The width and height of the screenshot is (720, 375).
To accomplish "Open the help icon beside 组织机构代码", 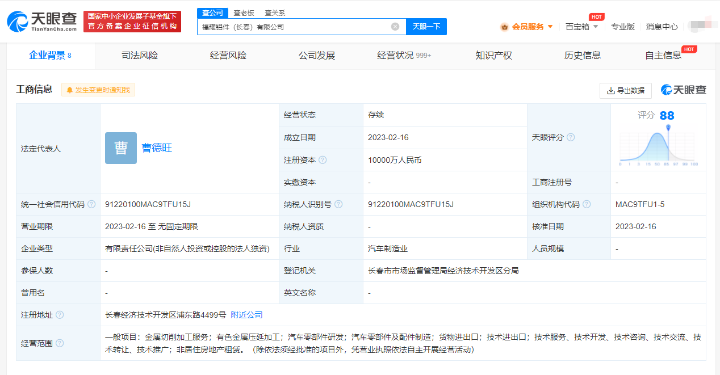I will (x=587, y=204).
